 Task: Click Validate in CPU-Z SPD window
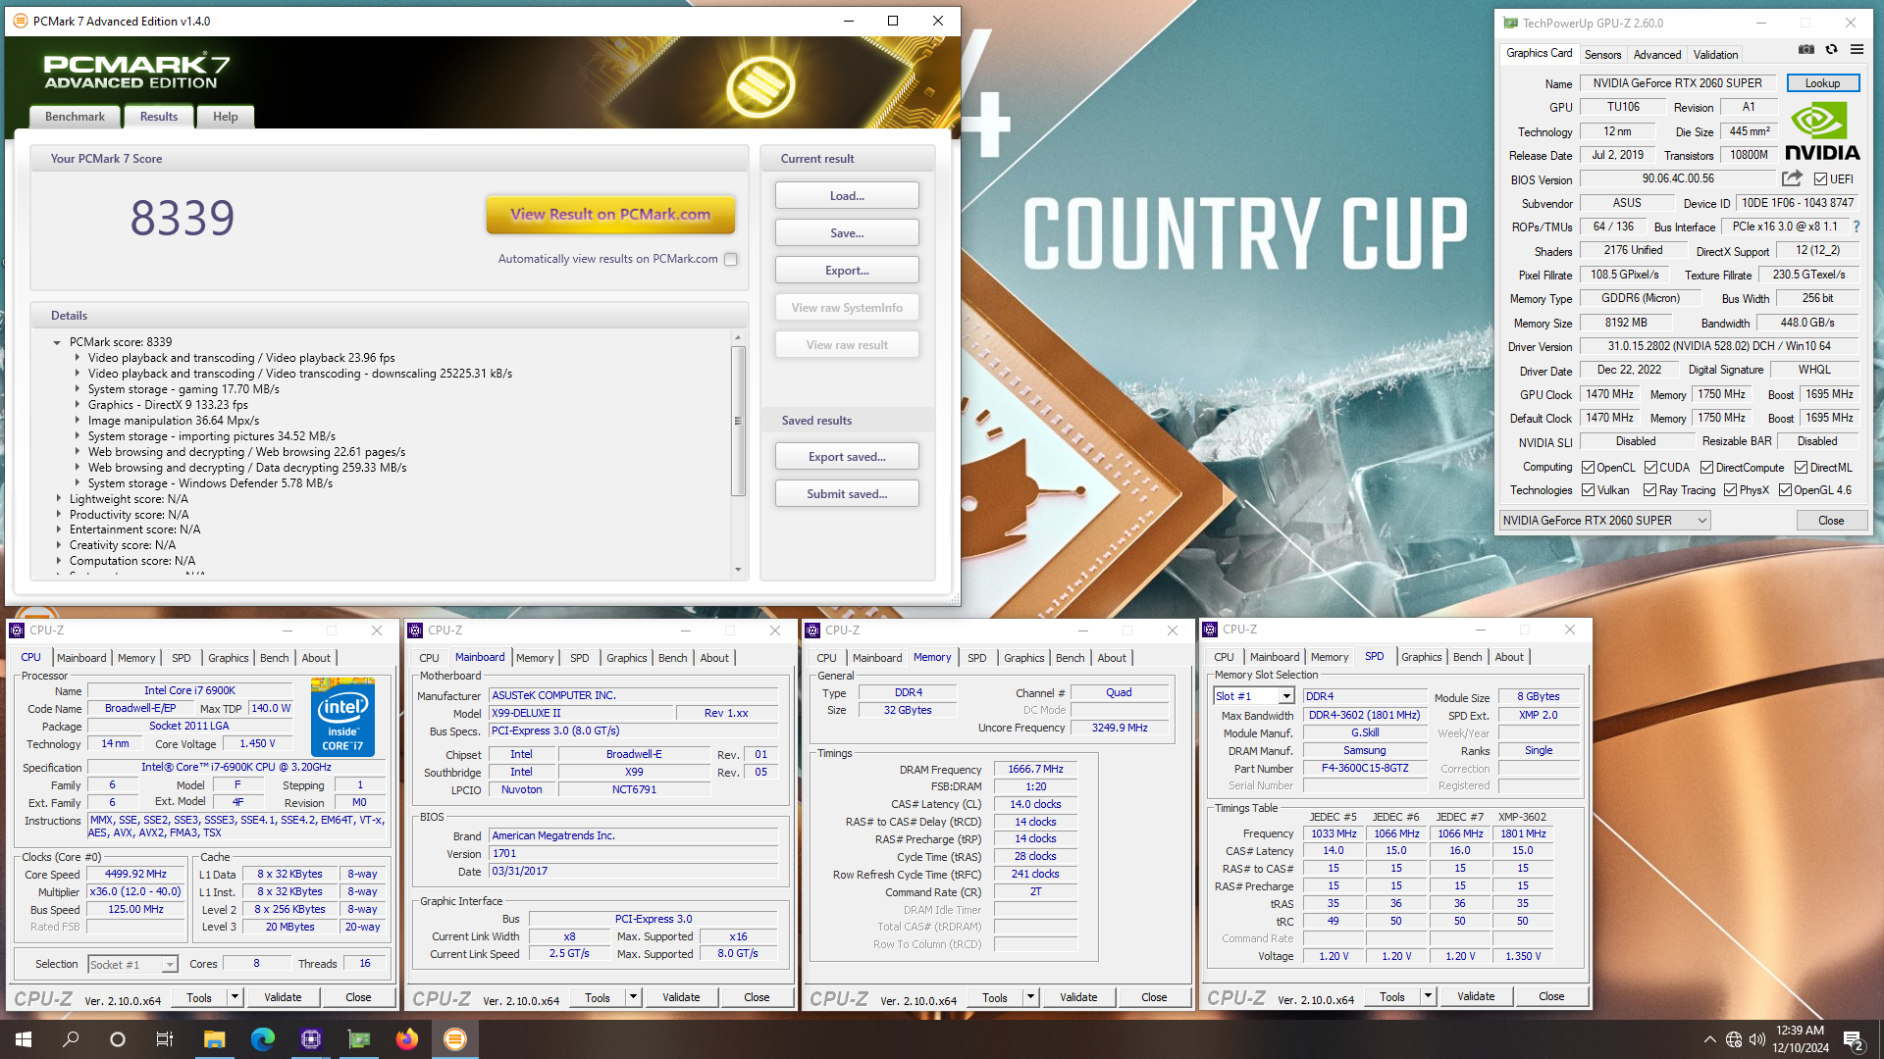[1476, 996]
